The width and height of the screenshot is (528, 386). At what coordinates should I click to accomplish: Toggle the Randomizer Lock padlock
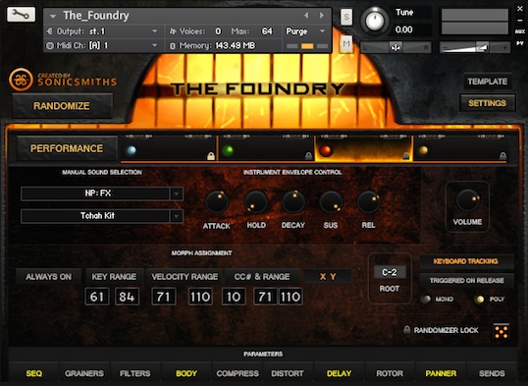406,330
